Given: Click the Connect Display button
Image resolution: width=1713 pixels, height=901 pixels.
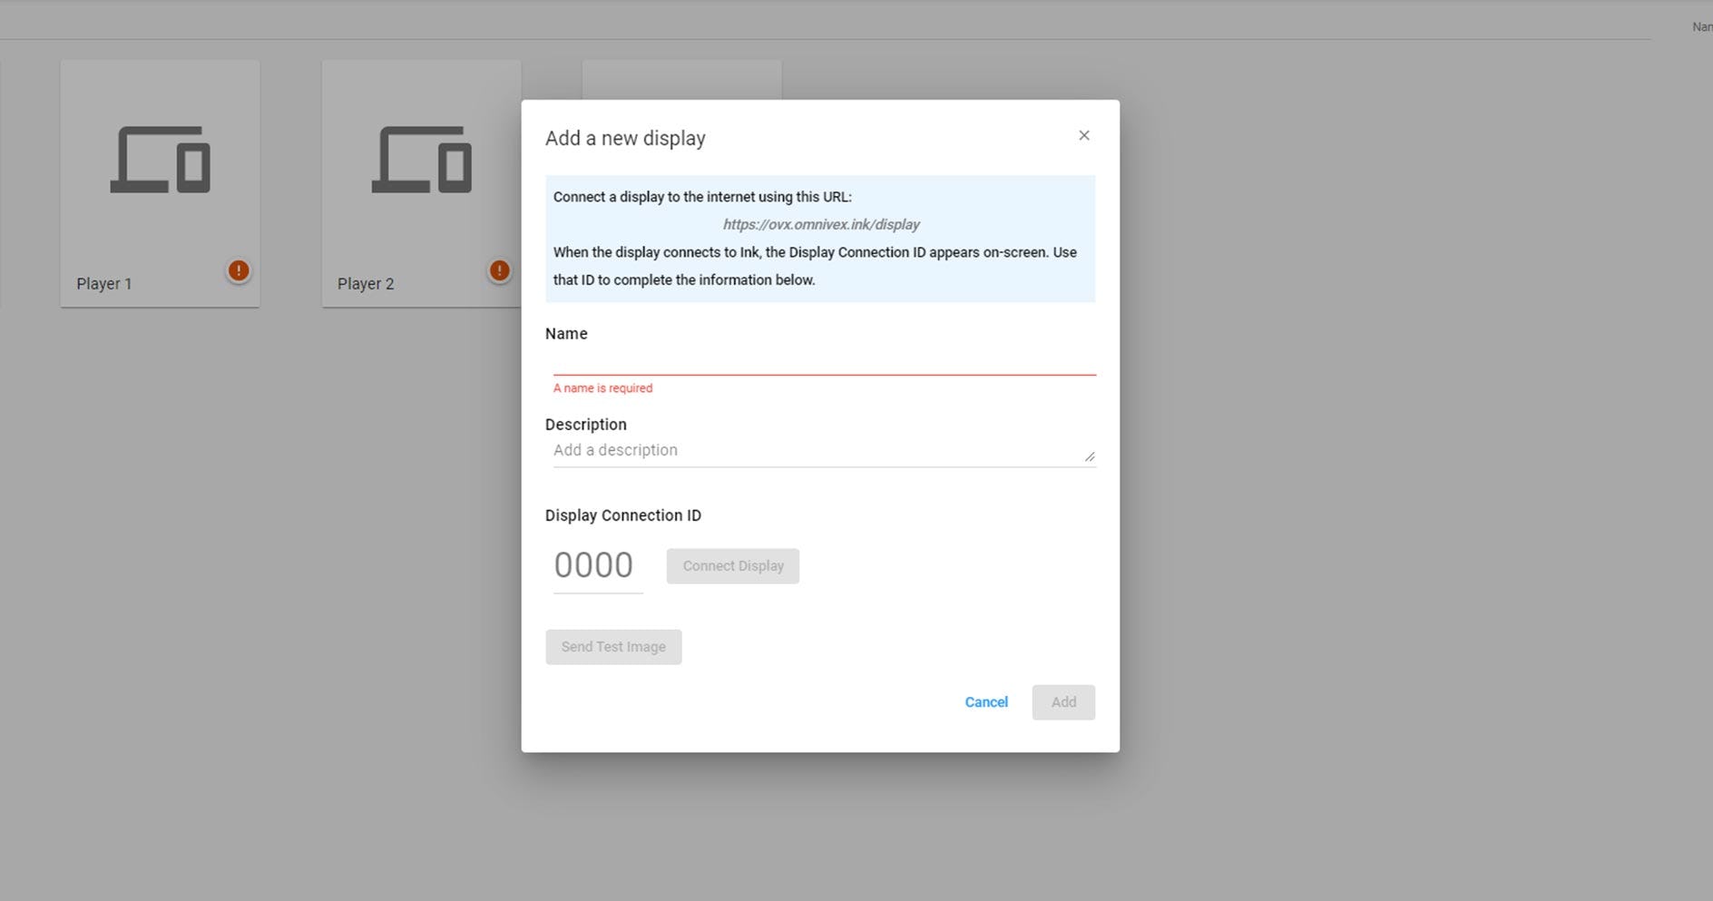Looking at the screenshot, I should pyautogui.click(x=732, y=566).
